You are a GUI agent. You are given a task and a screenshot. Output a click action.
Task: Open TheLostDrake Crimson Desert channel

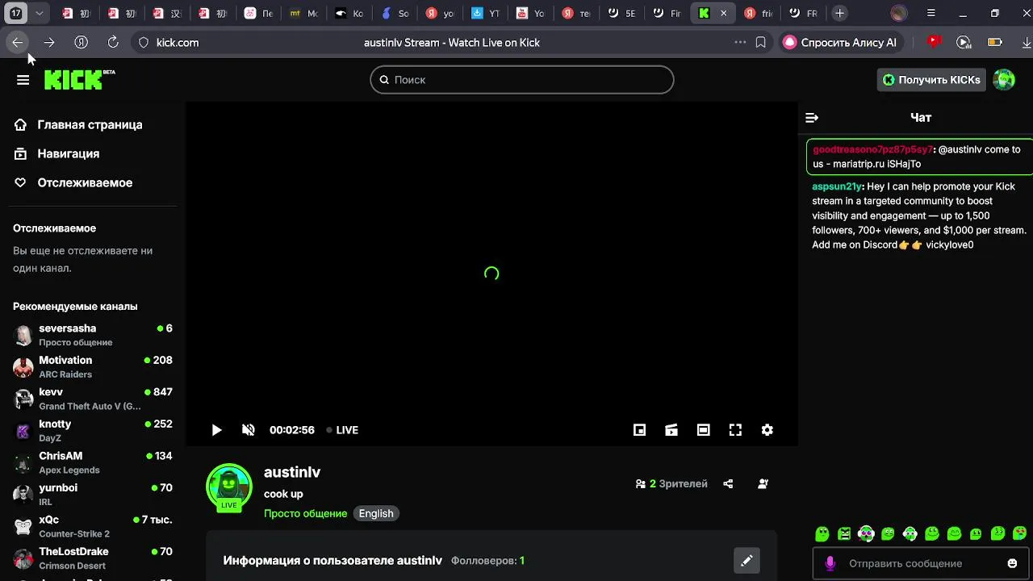click(93, 558)
